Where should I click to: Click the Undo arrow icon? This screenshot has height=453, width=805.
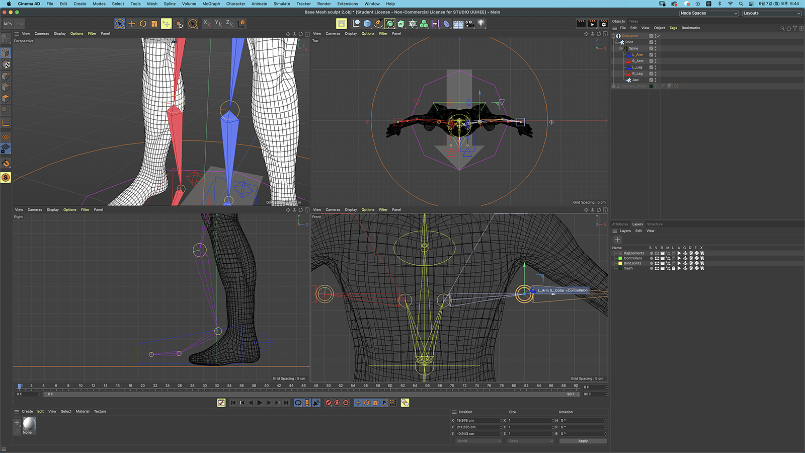pyautogui.click(x=8, y=24)
